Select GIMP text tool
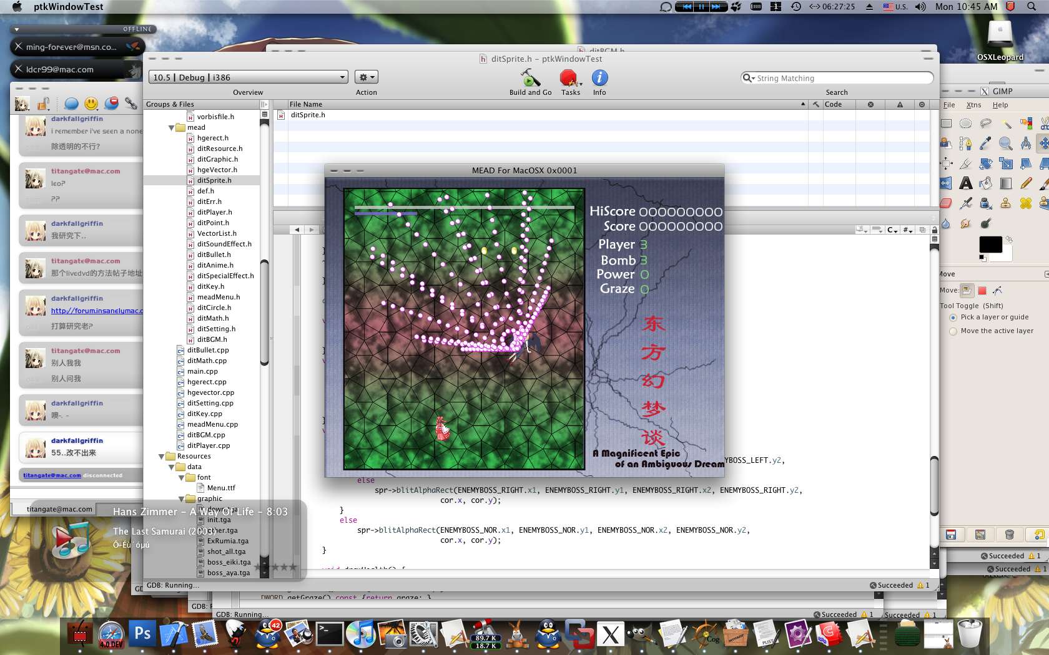The width and height of the screenshot is (1049, 655). point(966,183)
